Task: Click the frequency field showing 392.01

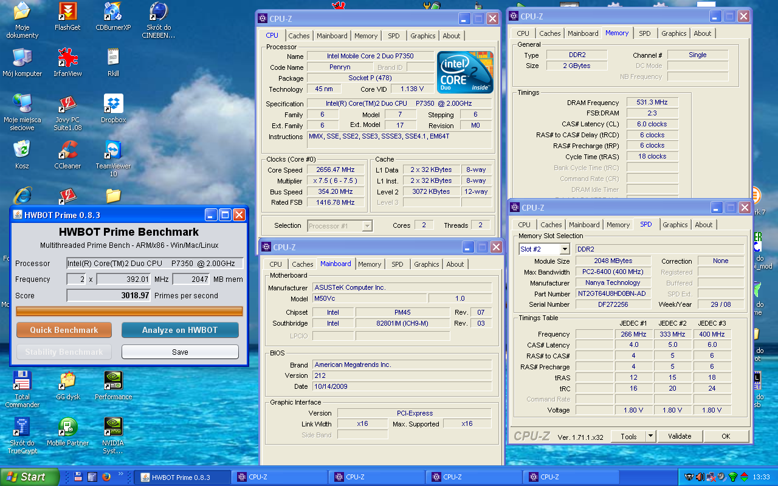Action: 124,279
